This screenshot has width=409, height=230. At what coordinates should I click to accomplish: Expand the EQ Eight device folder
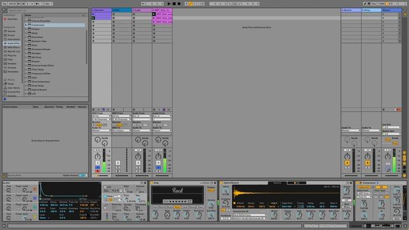(26, 53)
